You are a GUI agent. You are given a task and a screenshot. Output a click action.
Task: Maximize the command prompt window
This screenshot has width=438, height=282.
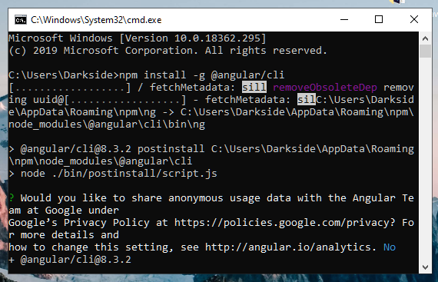coord(379,19)
